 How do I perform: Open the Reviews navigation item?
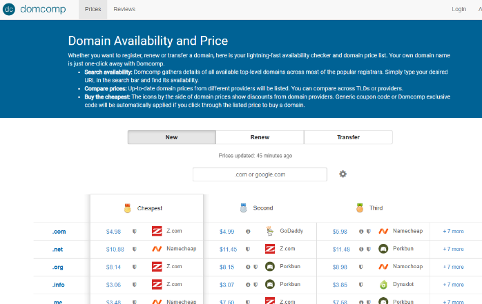124,9
